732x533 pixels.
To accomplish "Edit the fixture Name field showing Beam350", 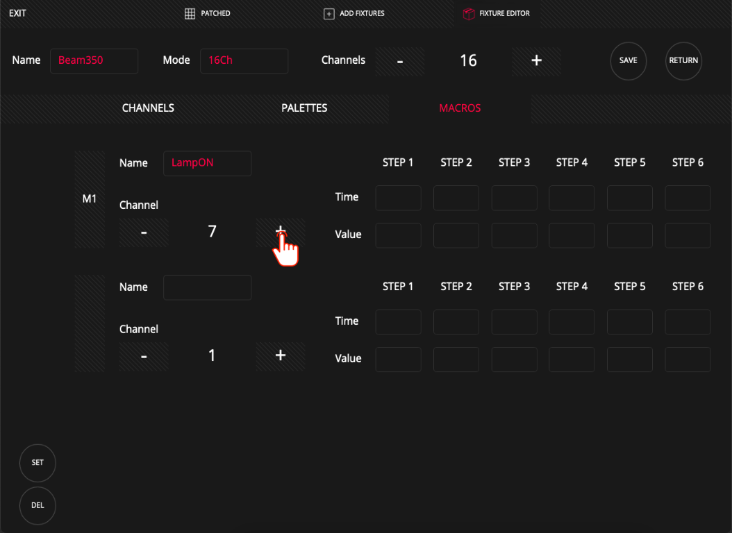I will coord(94,60).
